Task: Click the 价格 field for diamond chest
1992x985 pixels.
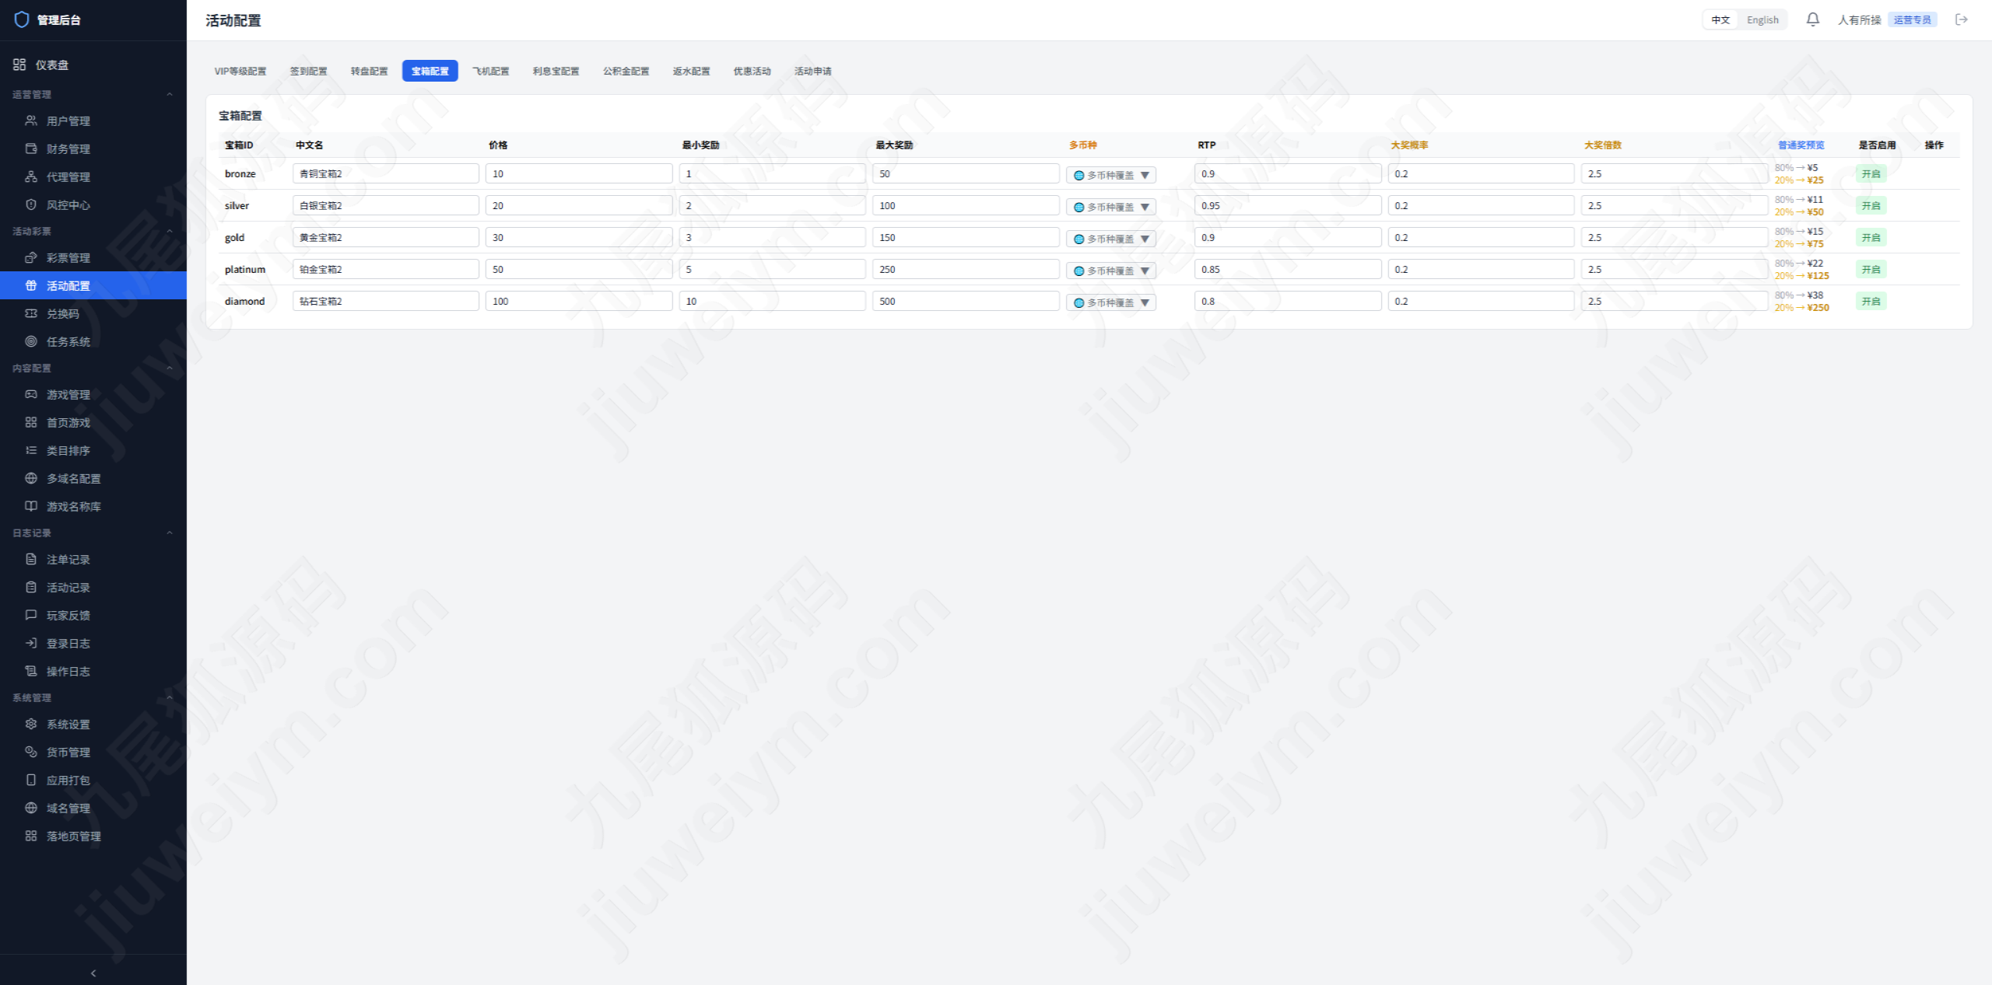Action: pyautogui.click(x=579, y=301)
